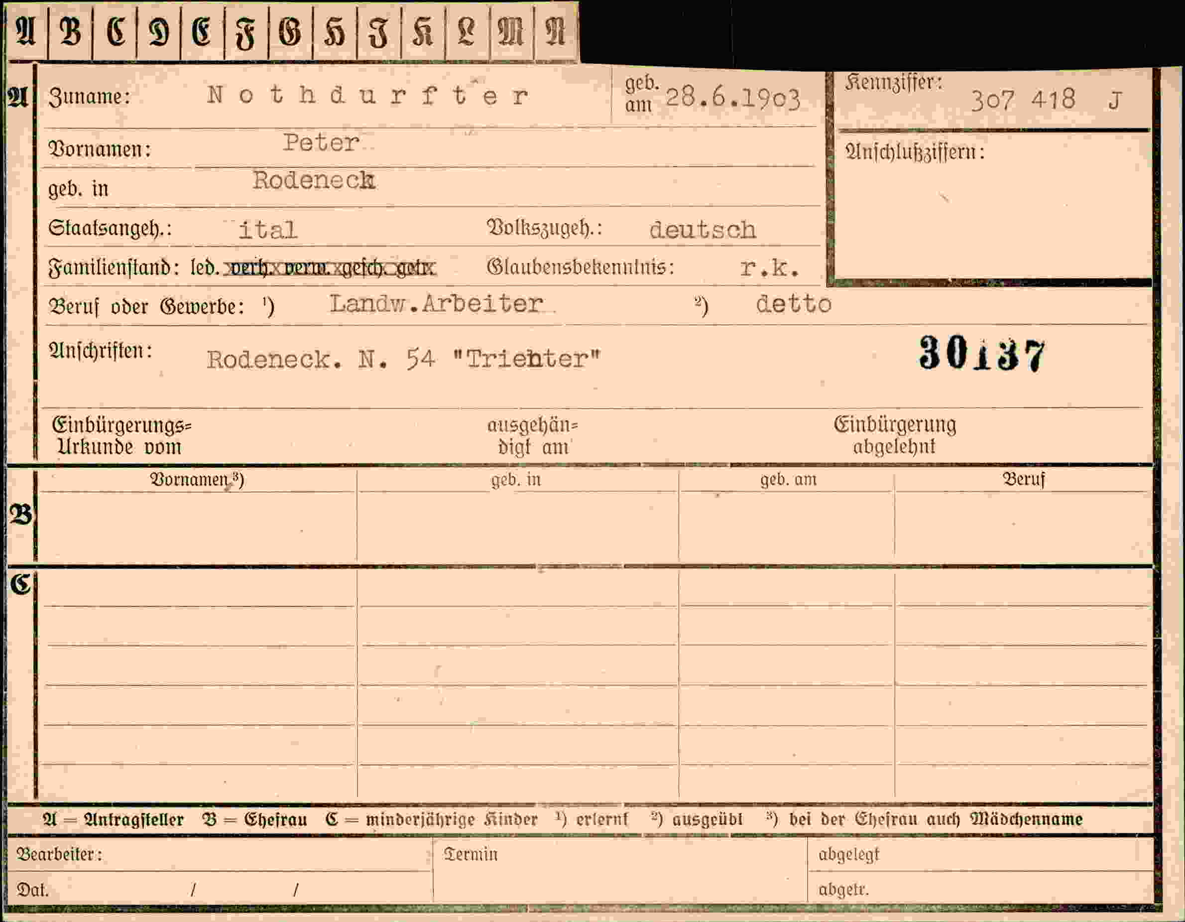Click the legend "C = minderjährige Kinder"

(432, 819)
